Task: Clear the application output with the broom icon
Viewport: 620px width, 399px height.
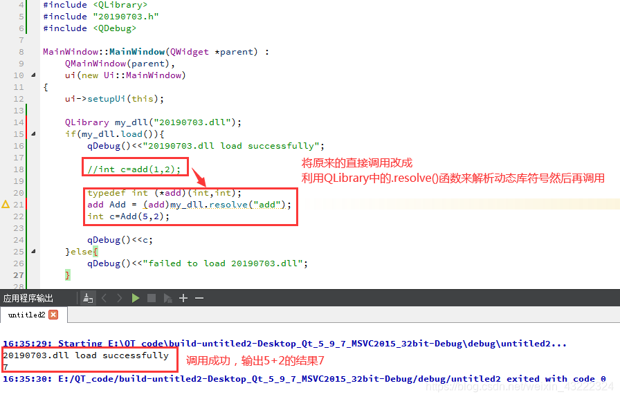Action: point(87,297)
